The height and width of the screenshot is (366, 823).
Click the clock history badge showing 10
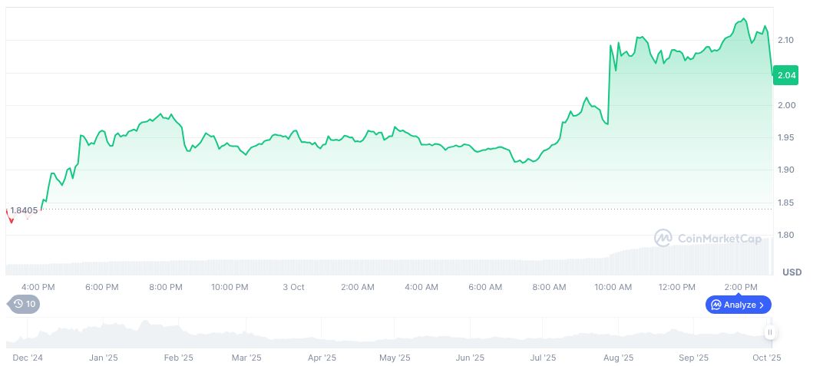[23, 304]
